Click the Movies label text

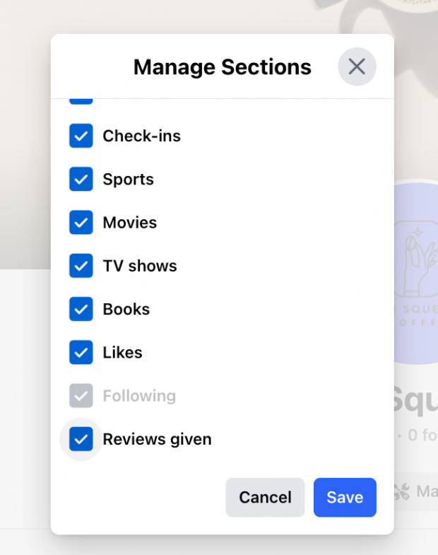[129, 223]
